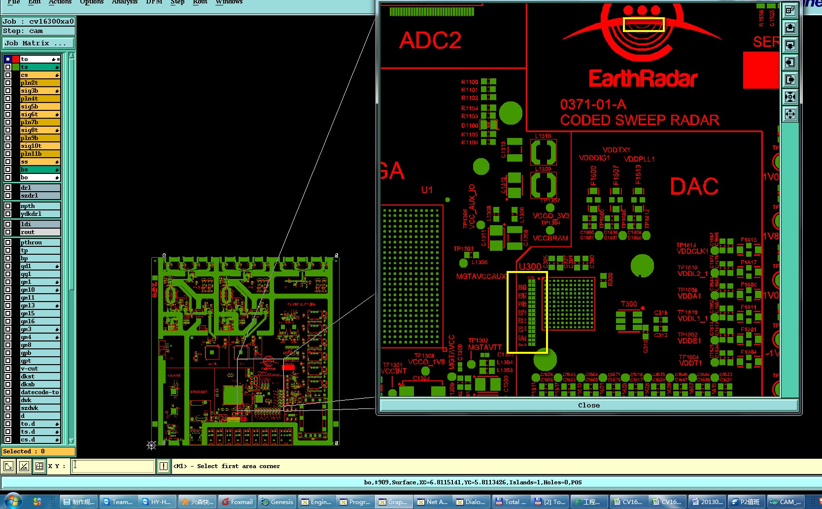The width and height of the screenshot is (822, 509).
Task: Select the 'sig10t' layer name
Action: [x=40, y=146]
